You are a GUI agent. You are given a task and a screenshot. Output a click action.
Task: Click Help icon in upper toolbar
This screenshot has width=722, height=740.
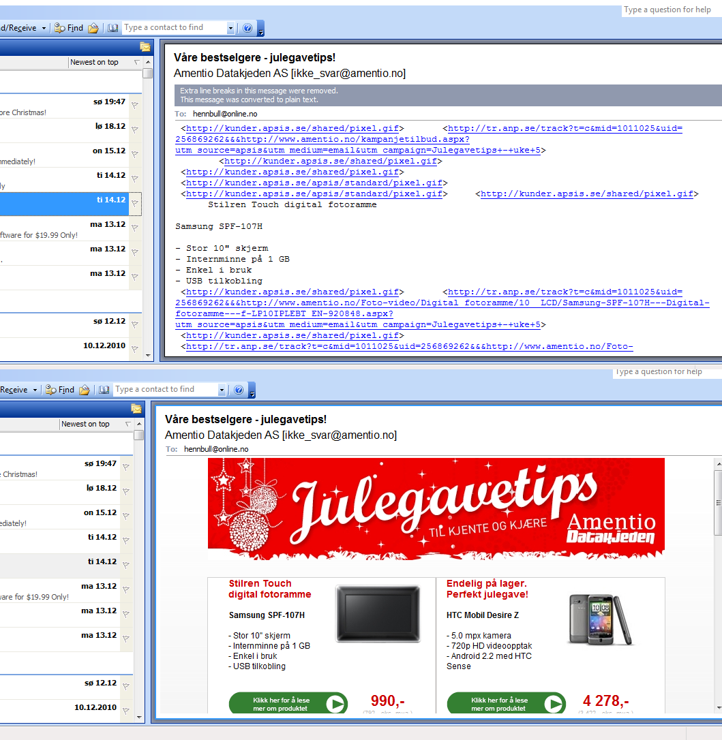[247, 28]
